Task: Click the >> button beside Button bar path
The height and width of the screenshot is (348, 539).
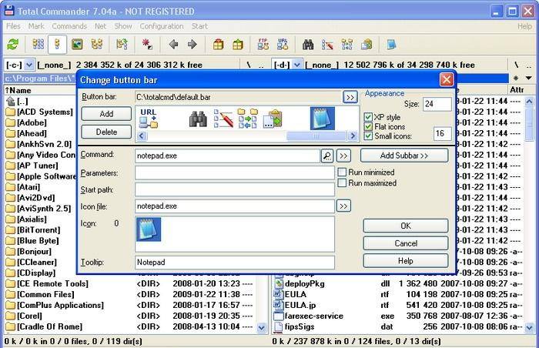Action: click(350, 97)
